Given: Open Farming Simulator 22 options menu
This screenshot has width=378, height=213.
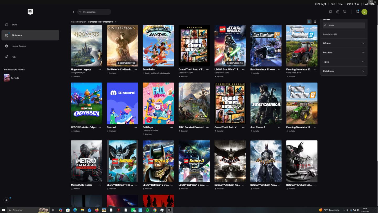Looking at the screenshot, I should coord(315,70).
